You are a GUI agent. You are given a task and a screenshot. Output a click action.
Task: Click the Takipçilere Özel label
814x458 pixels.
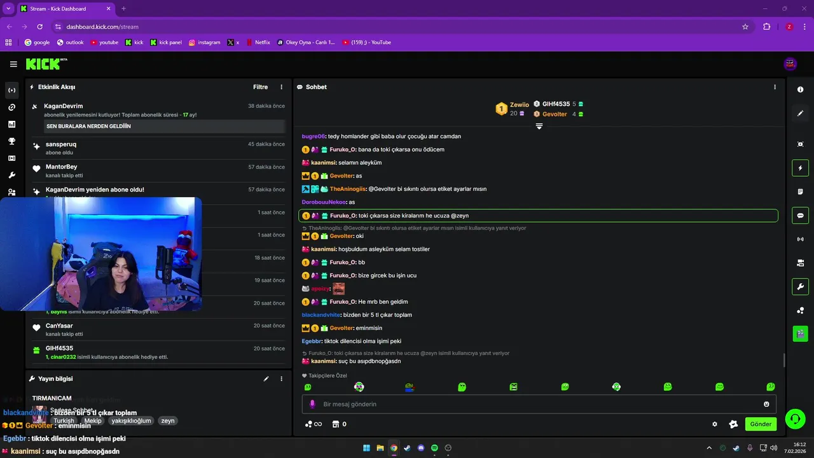[324, 376]
